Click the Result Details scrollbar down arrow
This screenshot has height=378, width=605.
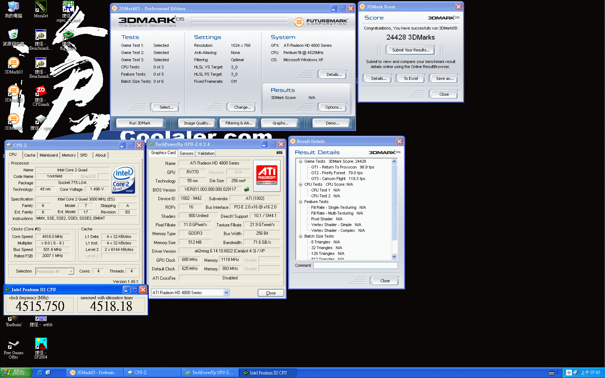394,257
